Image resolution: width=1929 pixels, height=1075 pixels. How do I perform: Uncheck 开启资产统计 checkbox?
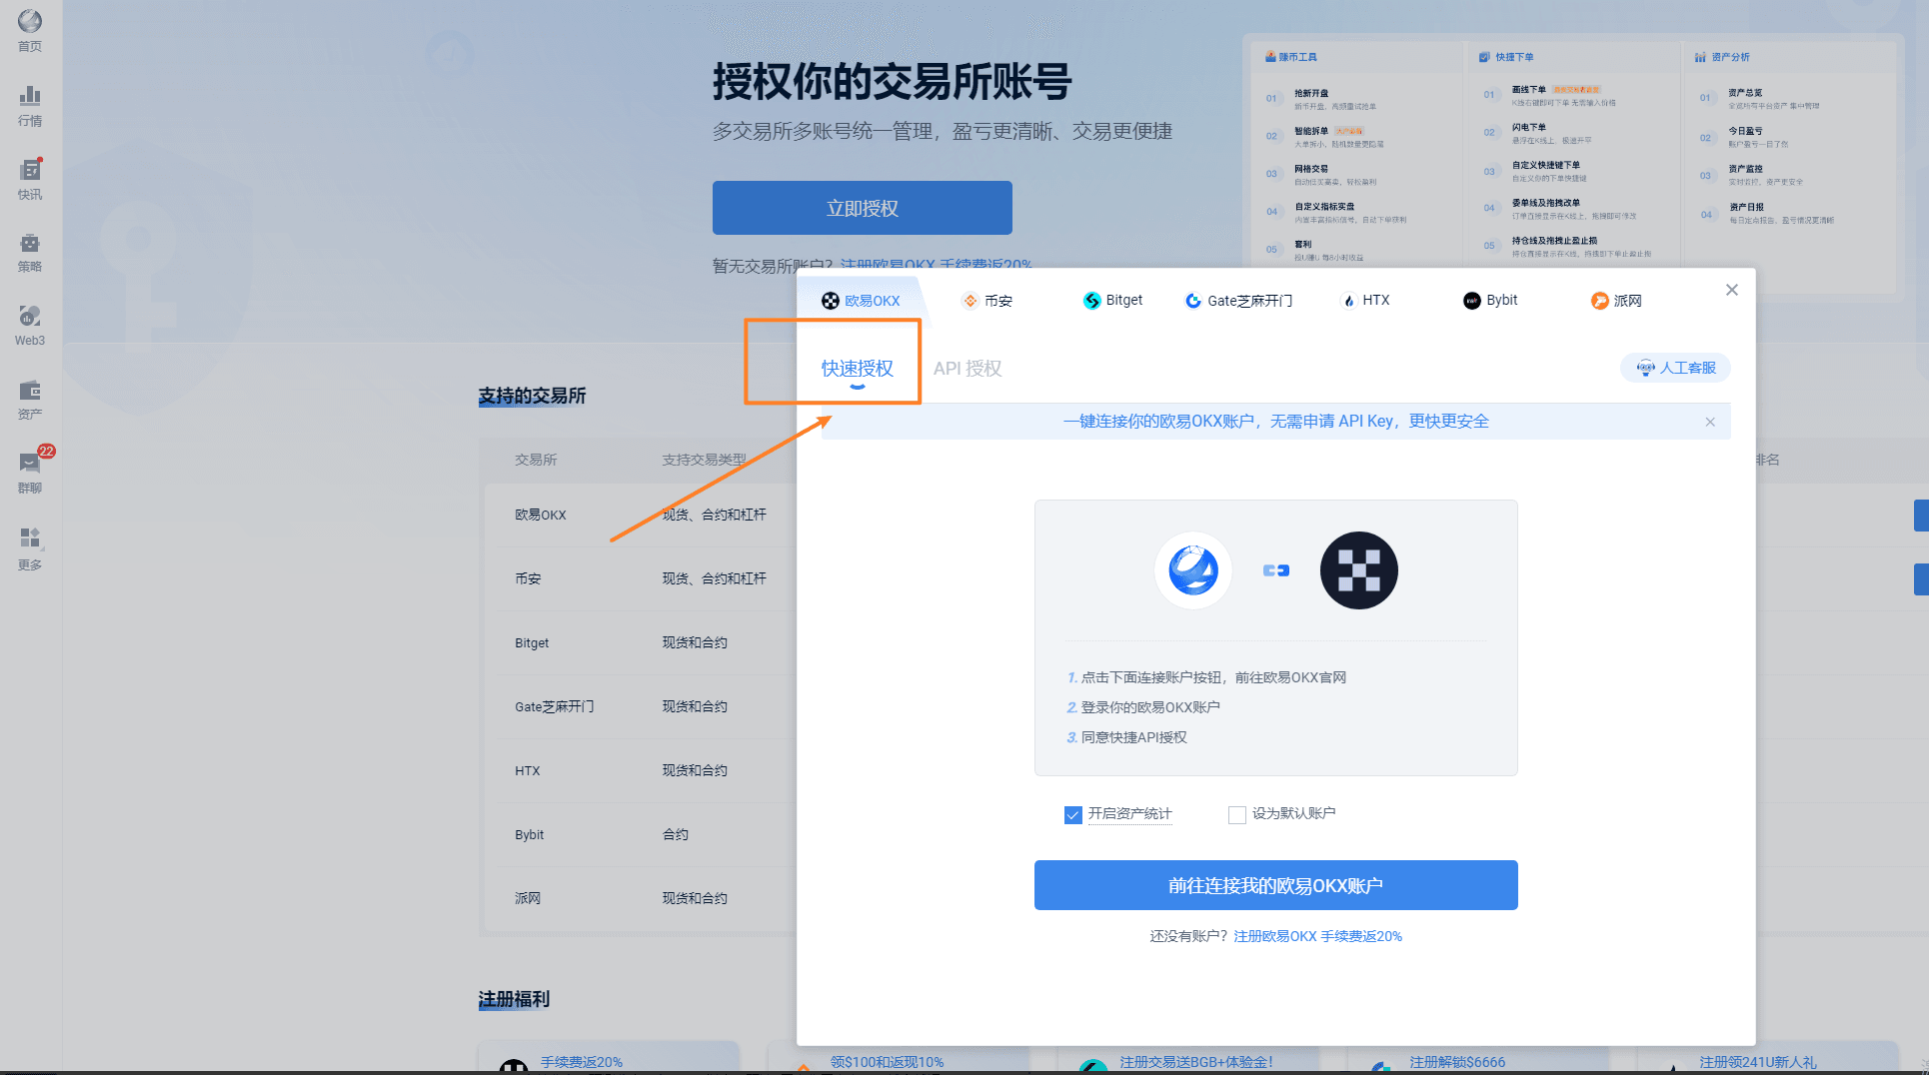tap(1073, 814)
